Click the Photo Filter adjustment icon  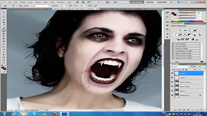coord(194,35)
